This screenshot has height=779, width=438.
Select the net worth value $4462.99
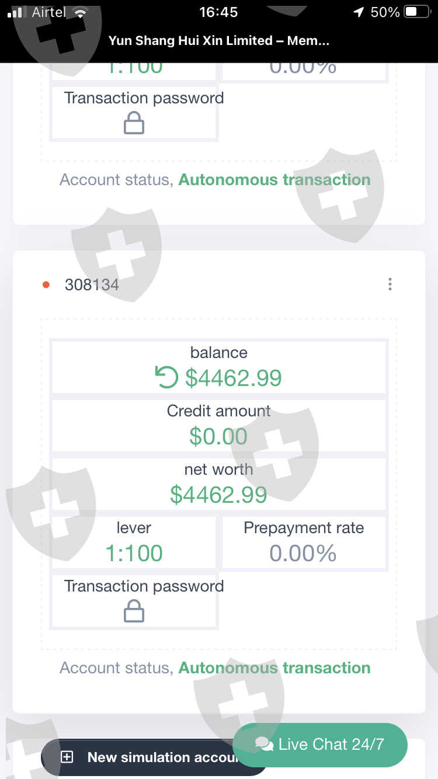tap(218, 495)
